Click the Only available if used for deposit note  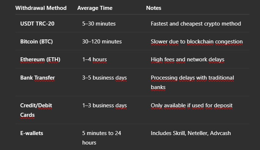tap(191, 105)
